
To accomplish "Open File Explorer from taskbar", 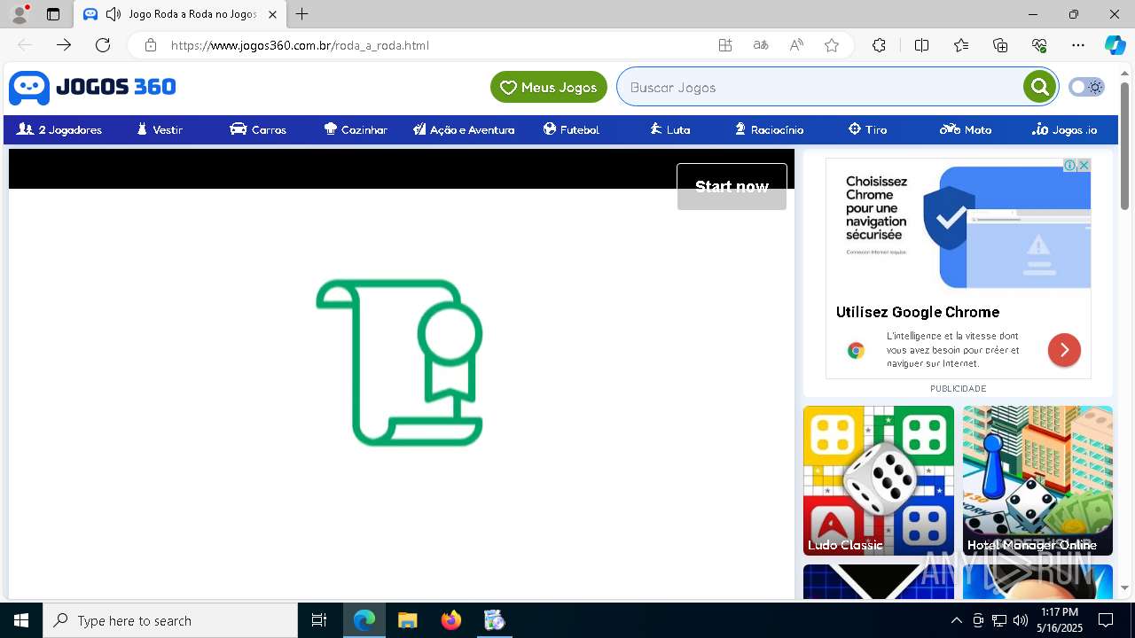I will 407,620.
